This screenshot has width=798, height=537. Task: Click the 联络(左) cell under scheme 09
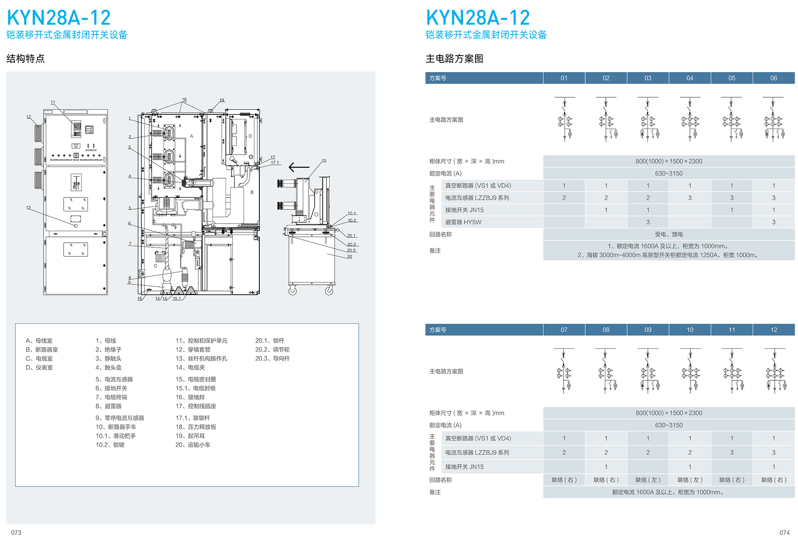648,480
